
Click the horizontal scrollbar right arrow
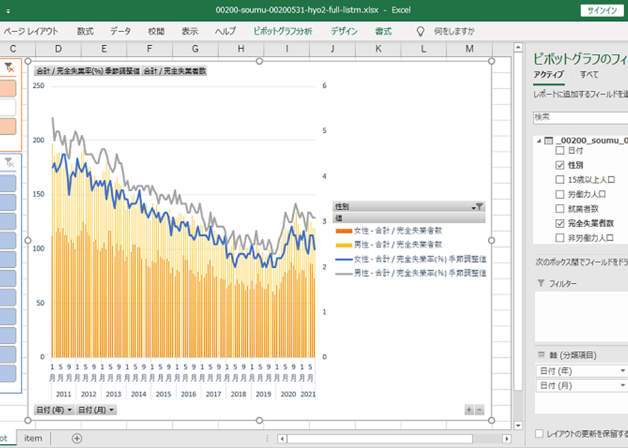(506, 438)
